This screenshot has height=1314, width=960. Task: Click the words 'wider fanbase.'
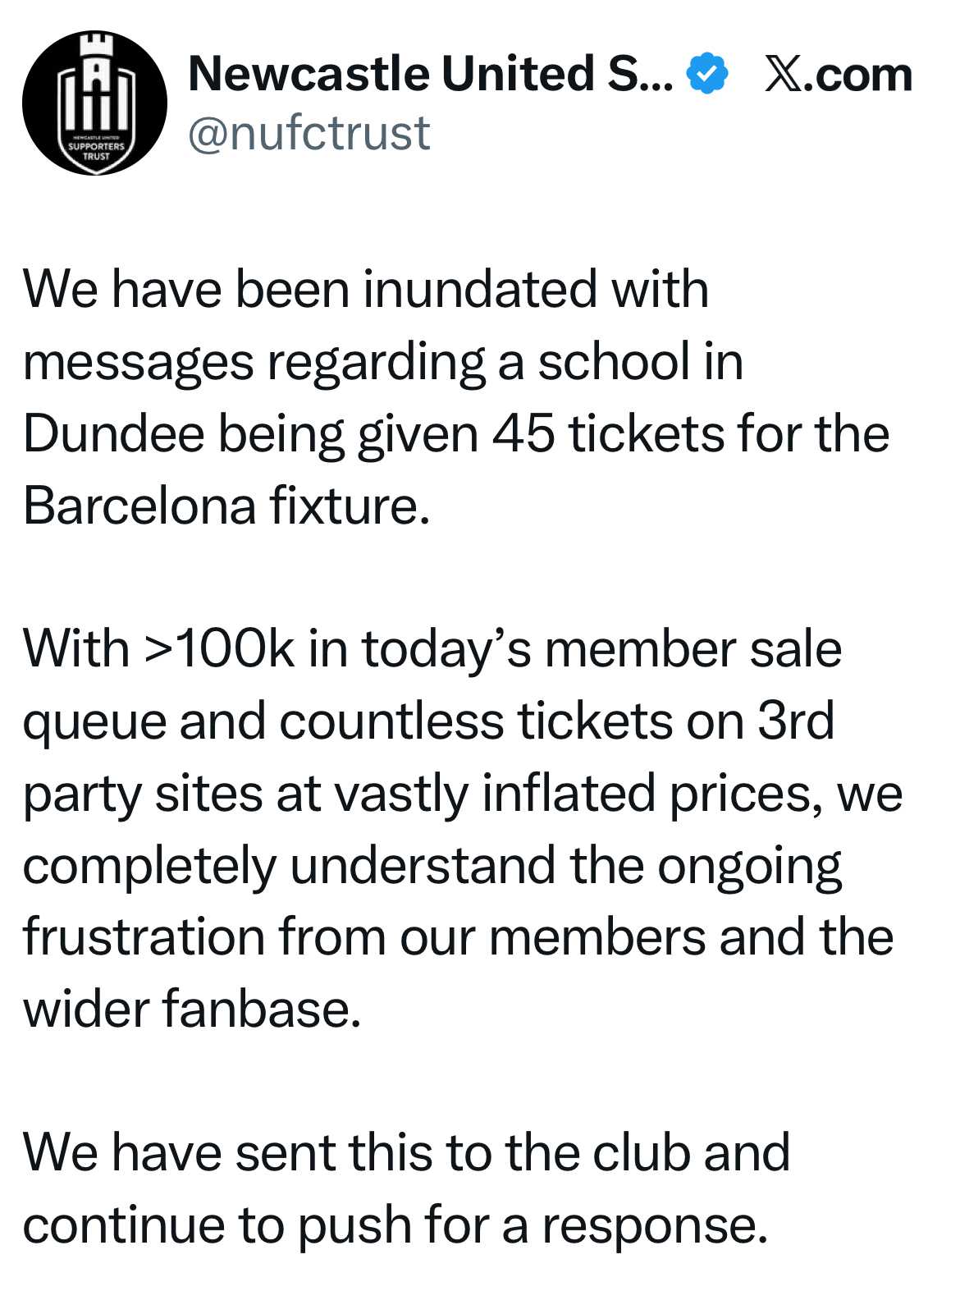192,1009
